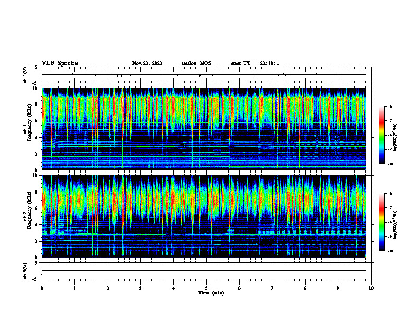Click the ch.1 voltage waveform trace
Image resolution: width=418 pixels, height=323 pixels.
204,75
